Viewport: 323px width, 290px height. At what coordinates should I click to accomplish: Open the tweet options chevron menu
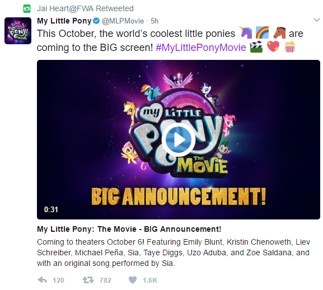[x=317, y=20]
